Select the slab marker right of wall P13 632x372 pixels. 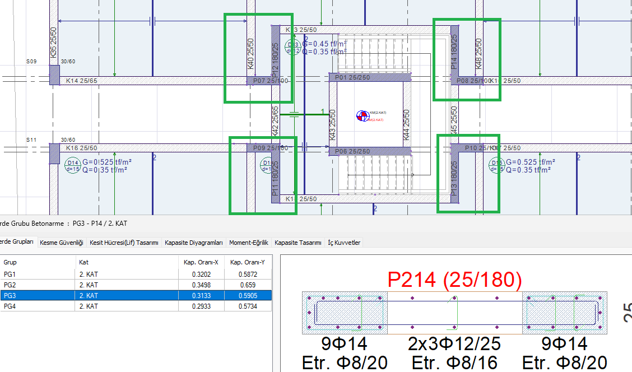pos(495,165)
